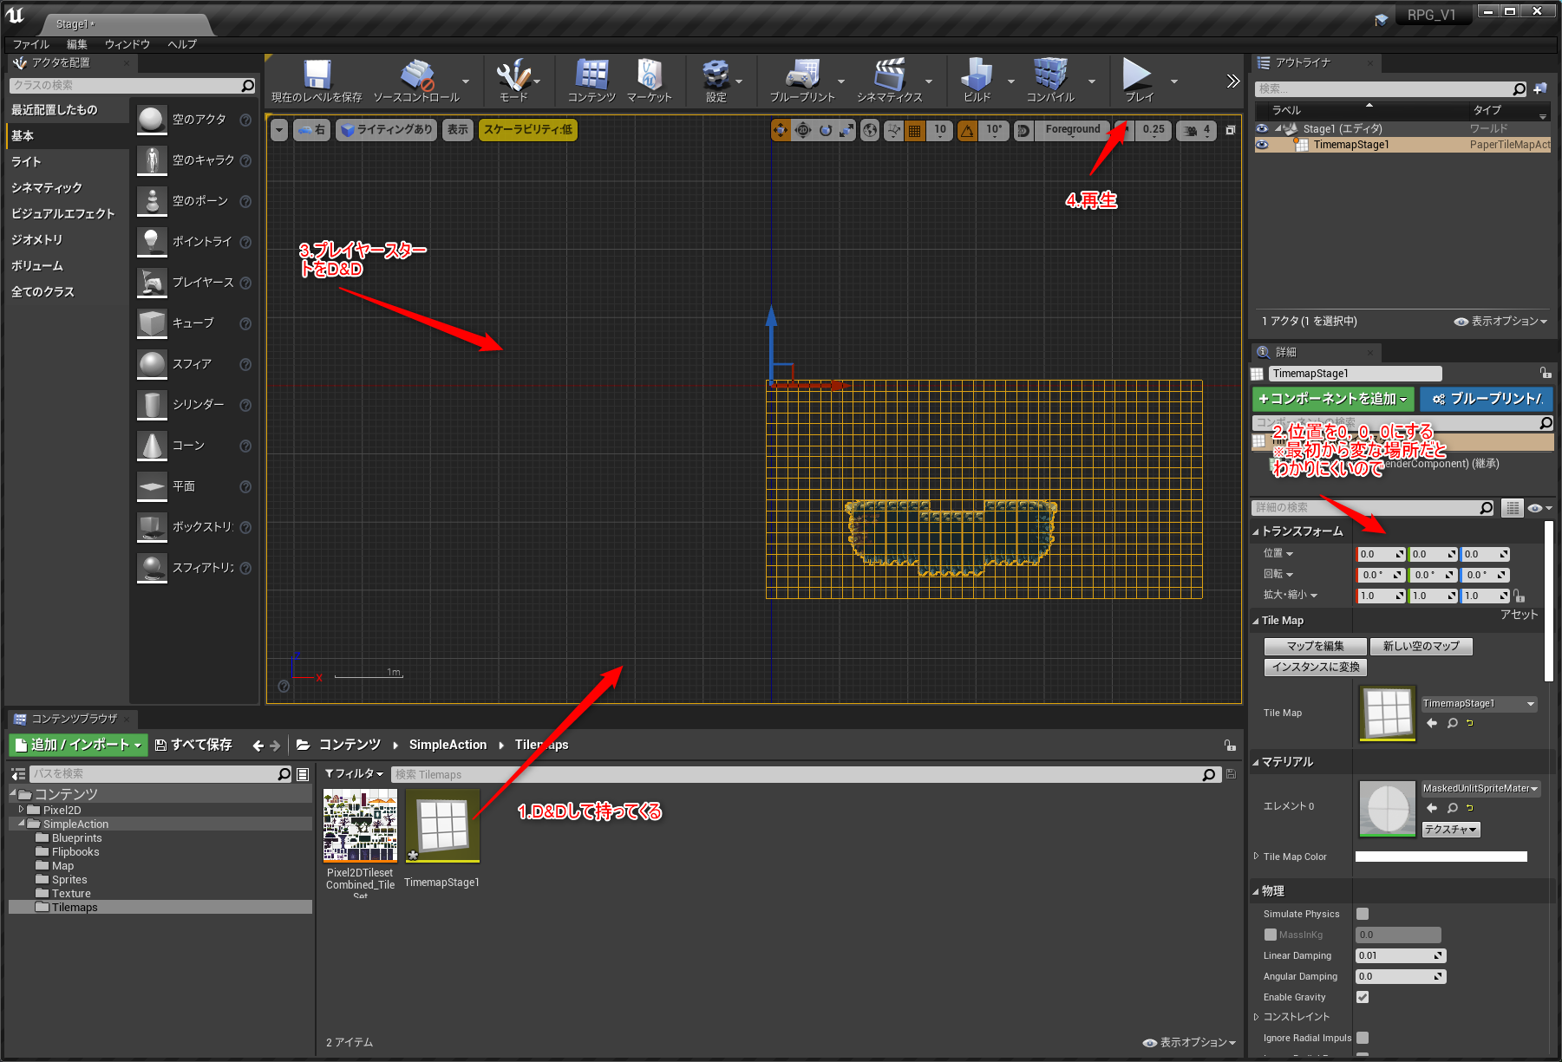This screenshot has height=1062, width=1562.
Task: Reset the Tile Map property to default
Action: [x=1469, y=723]
